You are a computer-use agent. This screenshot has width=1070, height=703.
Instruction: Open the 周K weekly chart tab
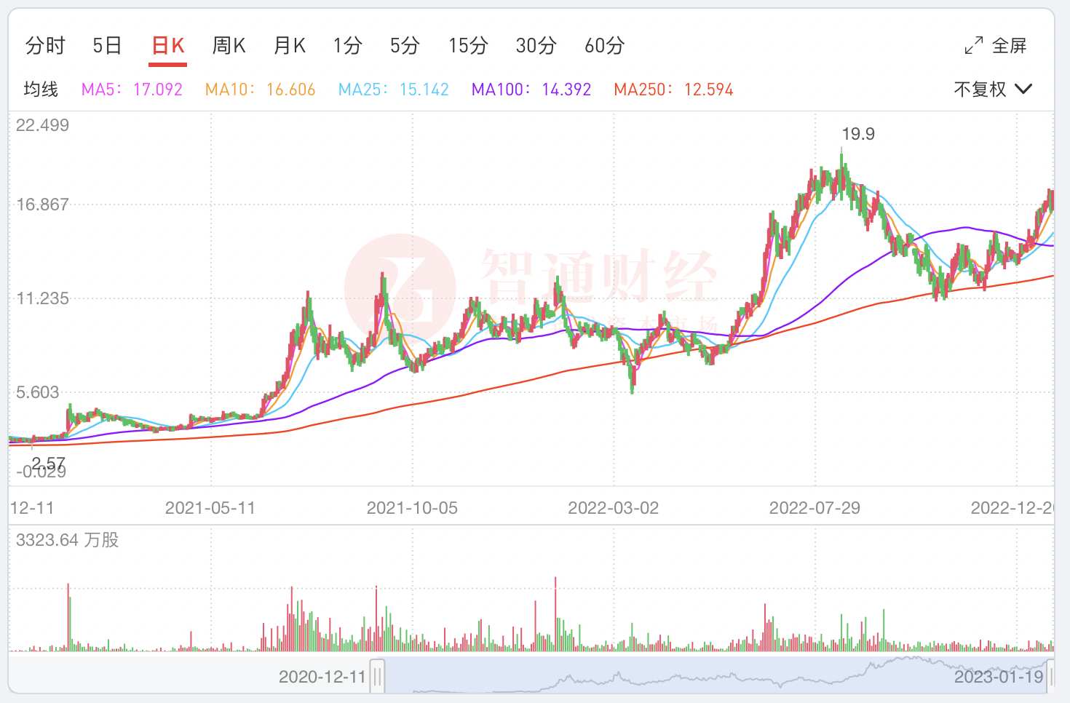pos(229,46)
